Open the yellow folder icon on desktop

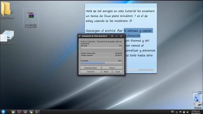point(6,9)
